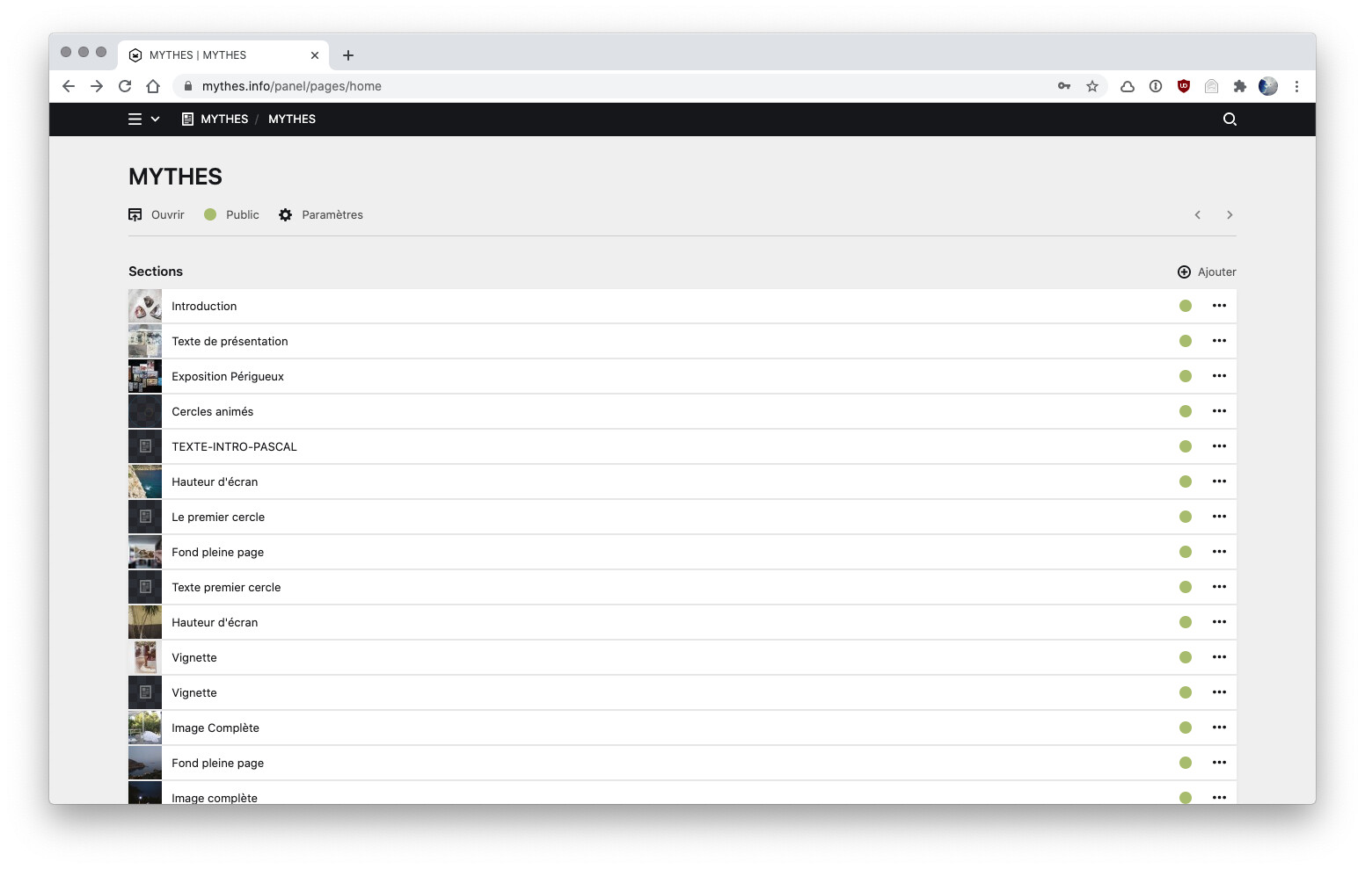Click the Texte premier cercle page icon

tap(145, 588)
